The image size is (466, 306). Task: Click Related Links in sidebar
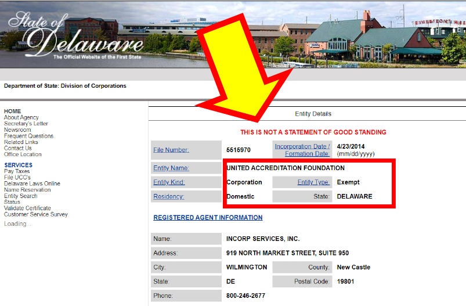tap(21, 142)
